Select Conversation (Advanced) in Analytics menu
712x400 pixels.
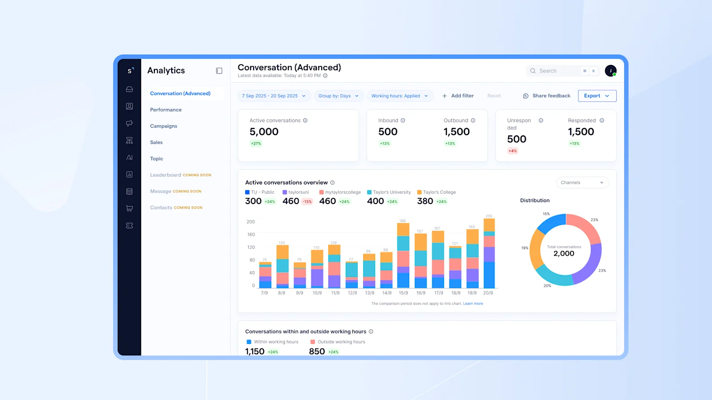coord(180,93)
